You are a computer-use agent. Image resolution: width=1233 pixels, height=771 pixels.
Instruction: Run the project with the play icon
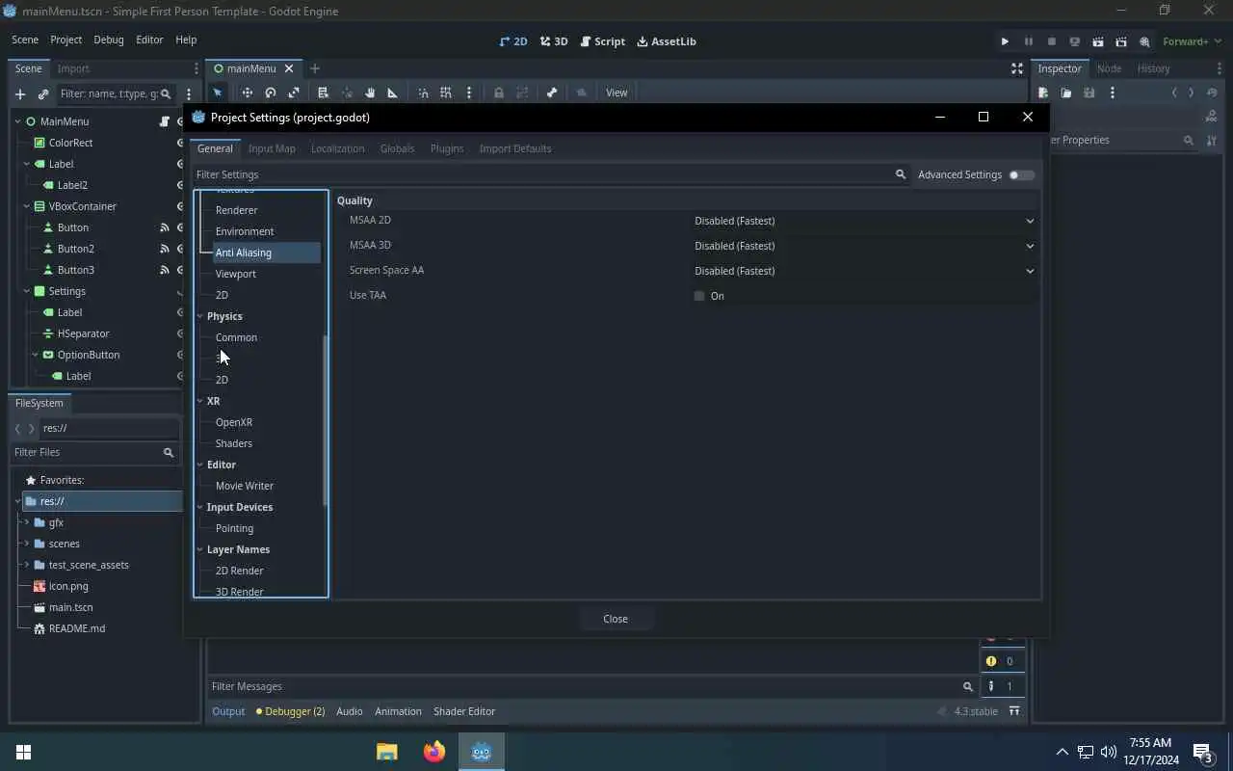tap(1005, 41)
